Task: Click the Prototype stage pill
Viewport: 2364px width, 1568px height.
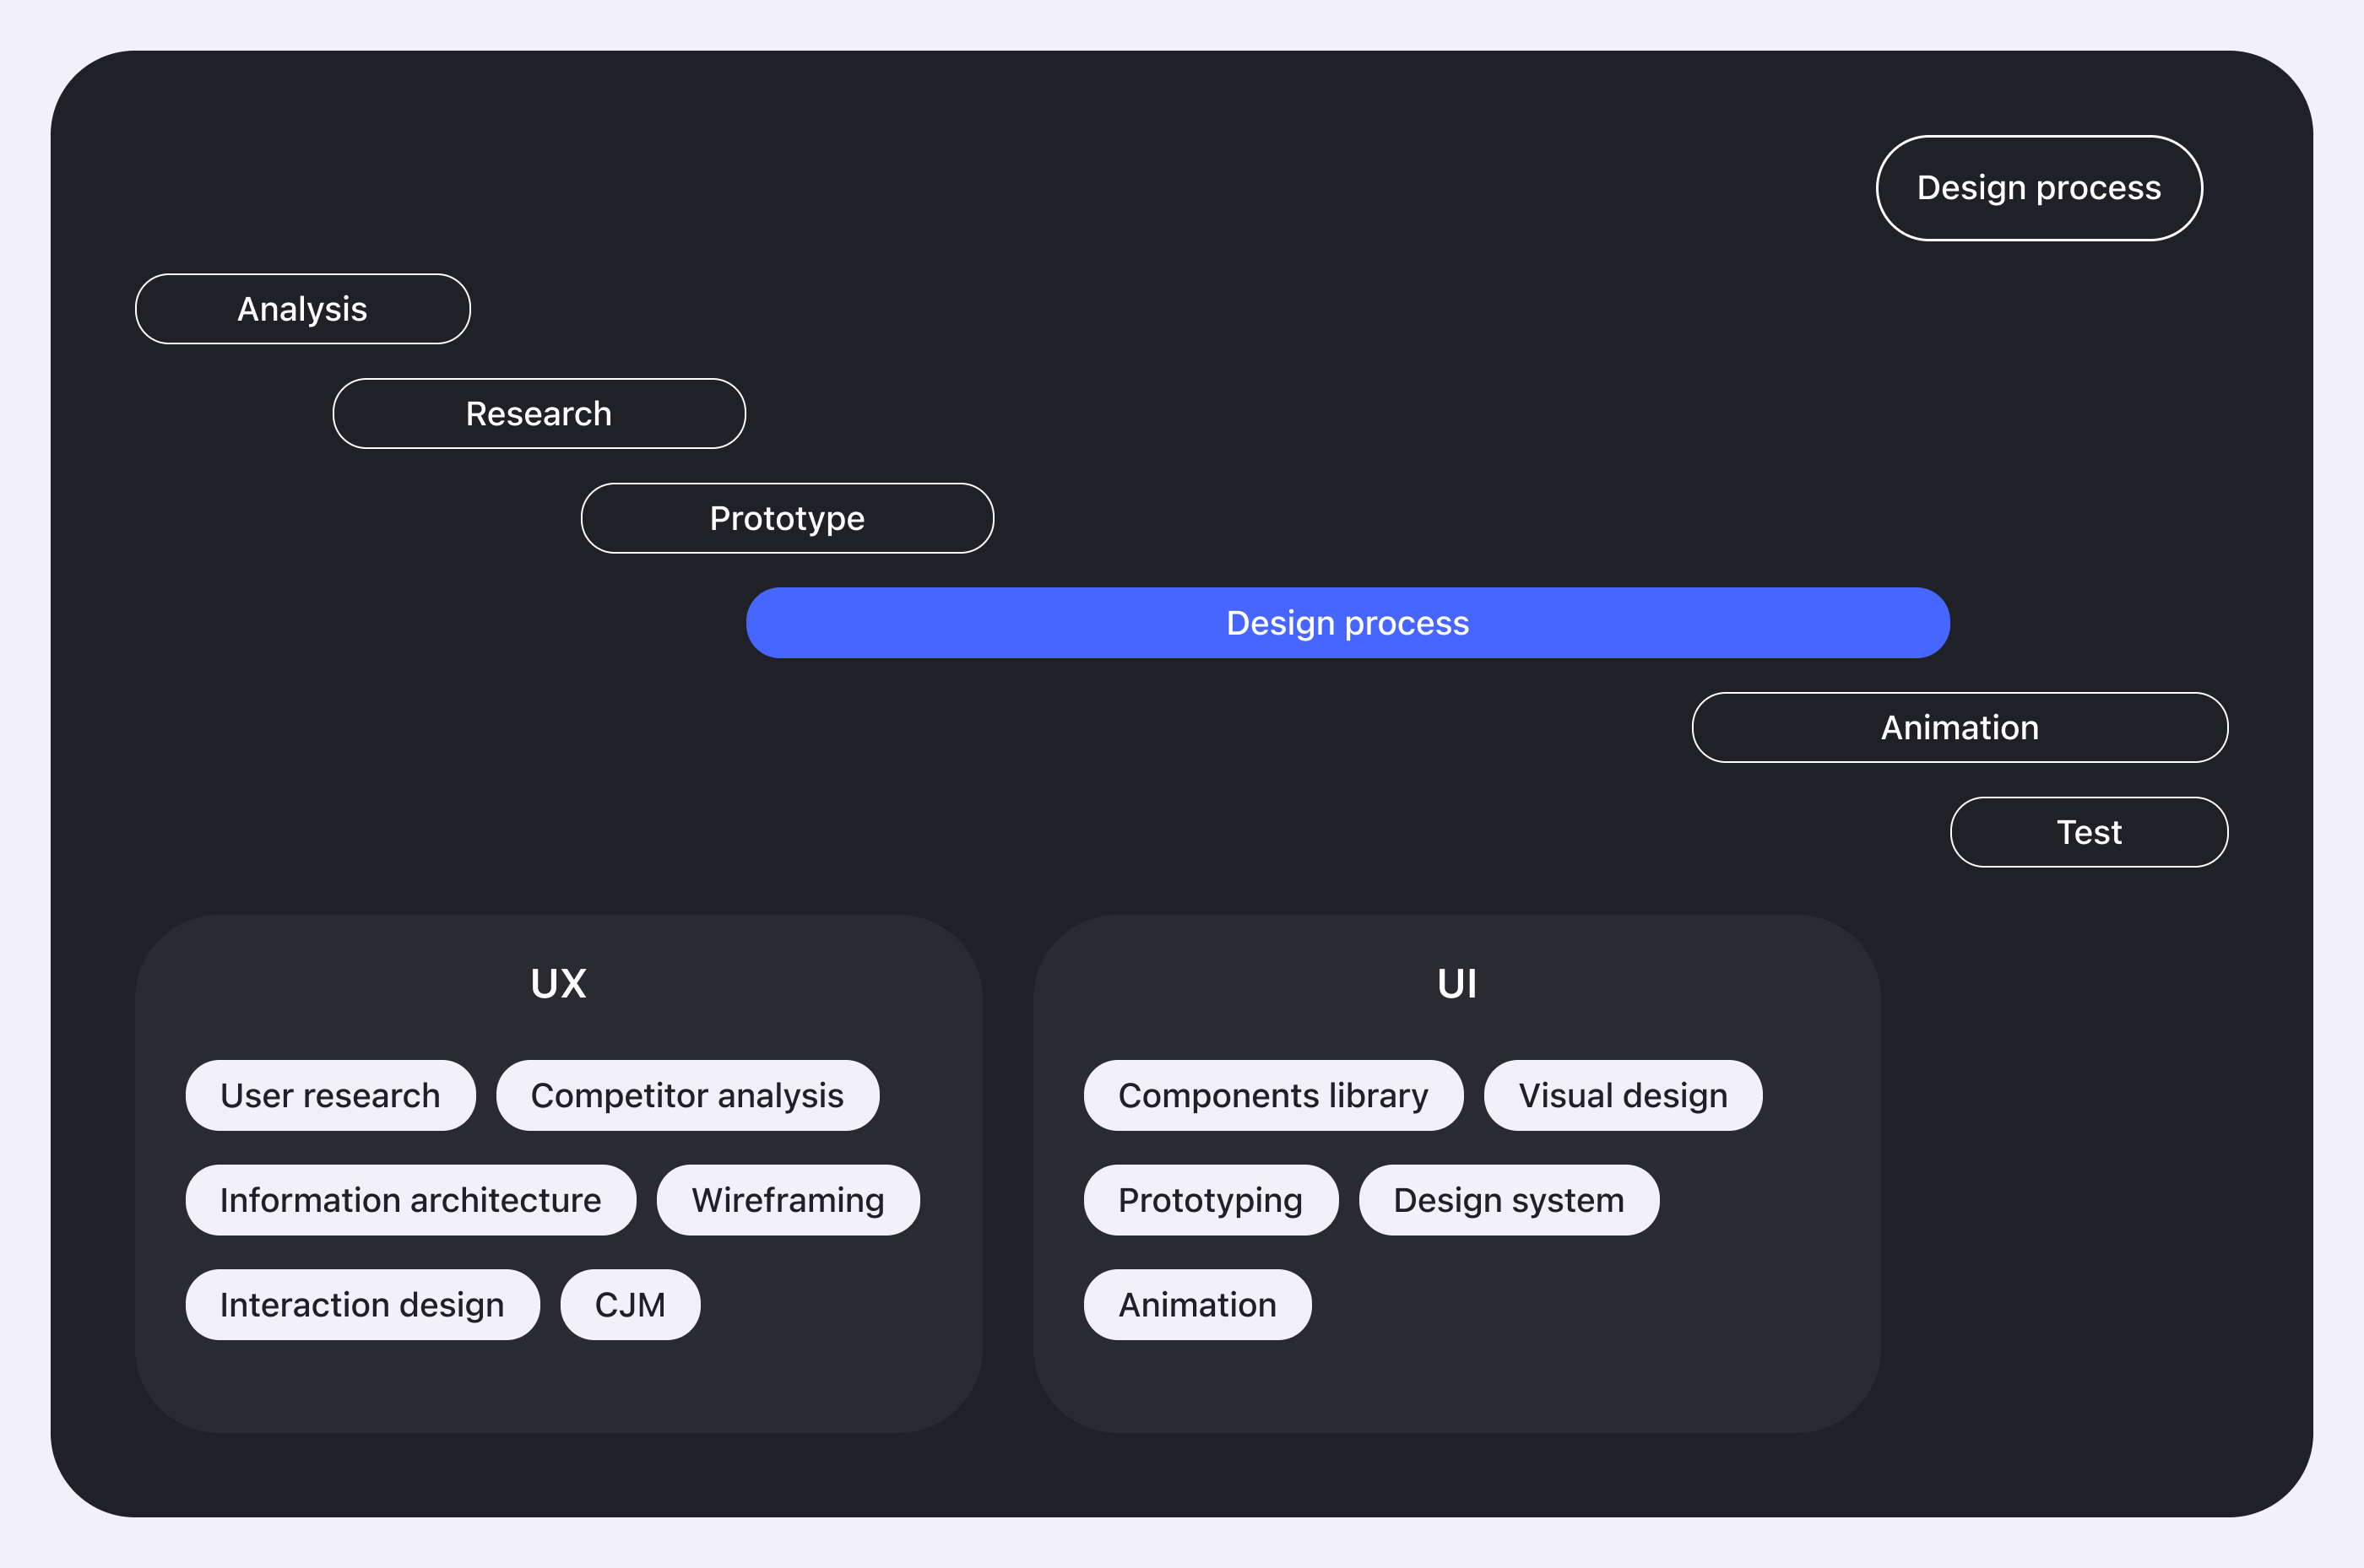Action: point(786,518)
